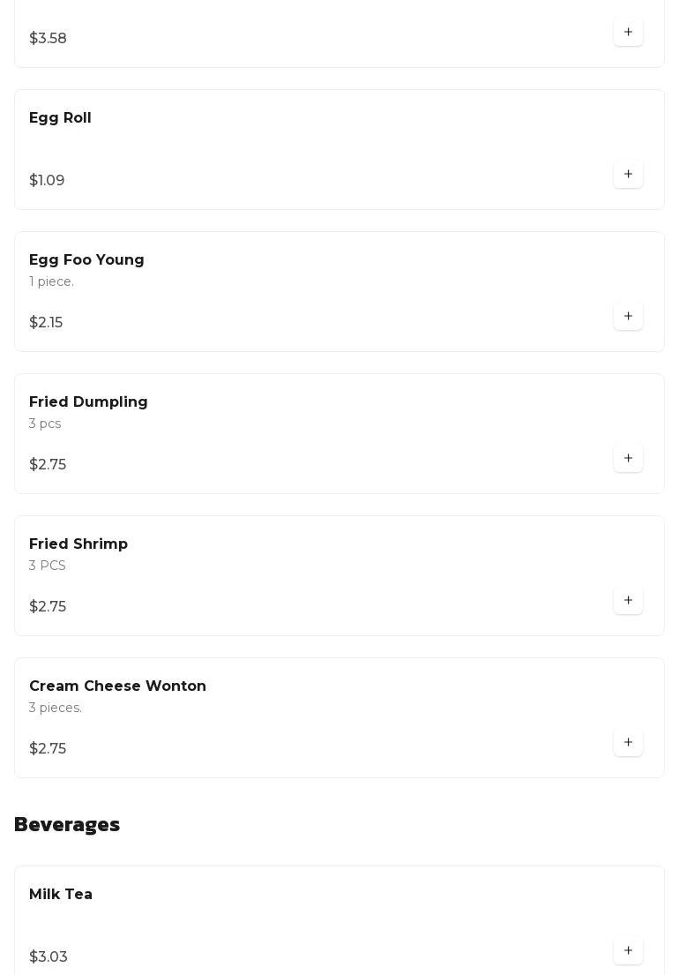This screenshot has width=679, height=975.
Task: Click the Fried Shrimp 3 PCS description
Action: (48, 566)
